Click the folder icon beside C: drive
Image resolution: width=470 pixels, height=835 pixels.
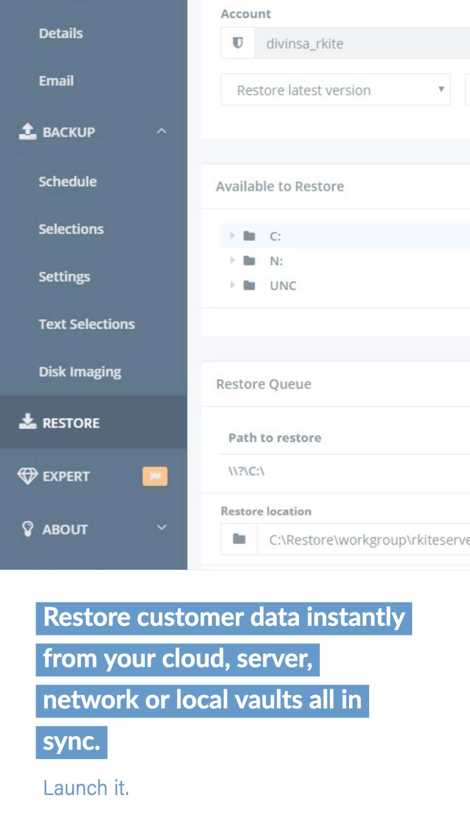(250, 235)
